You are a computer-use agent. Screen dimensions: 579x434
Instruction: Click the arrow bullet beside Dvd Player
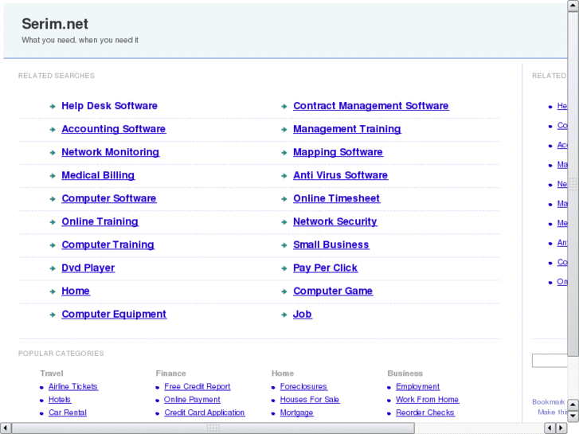(51, 268)
